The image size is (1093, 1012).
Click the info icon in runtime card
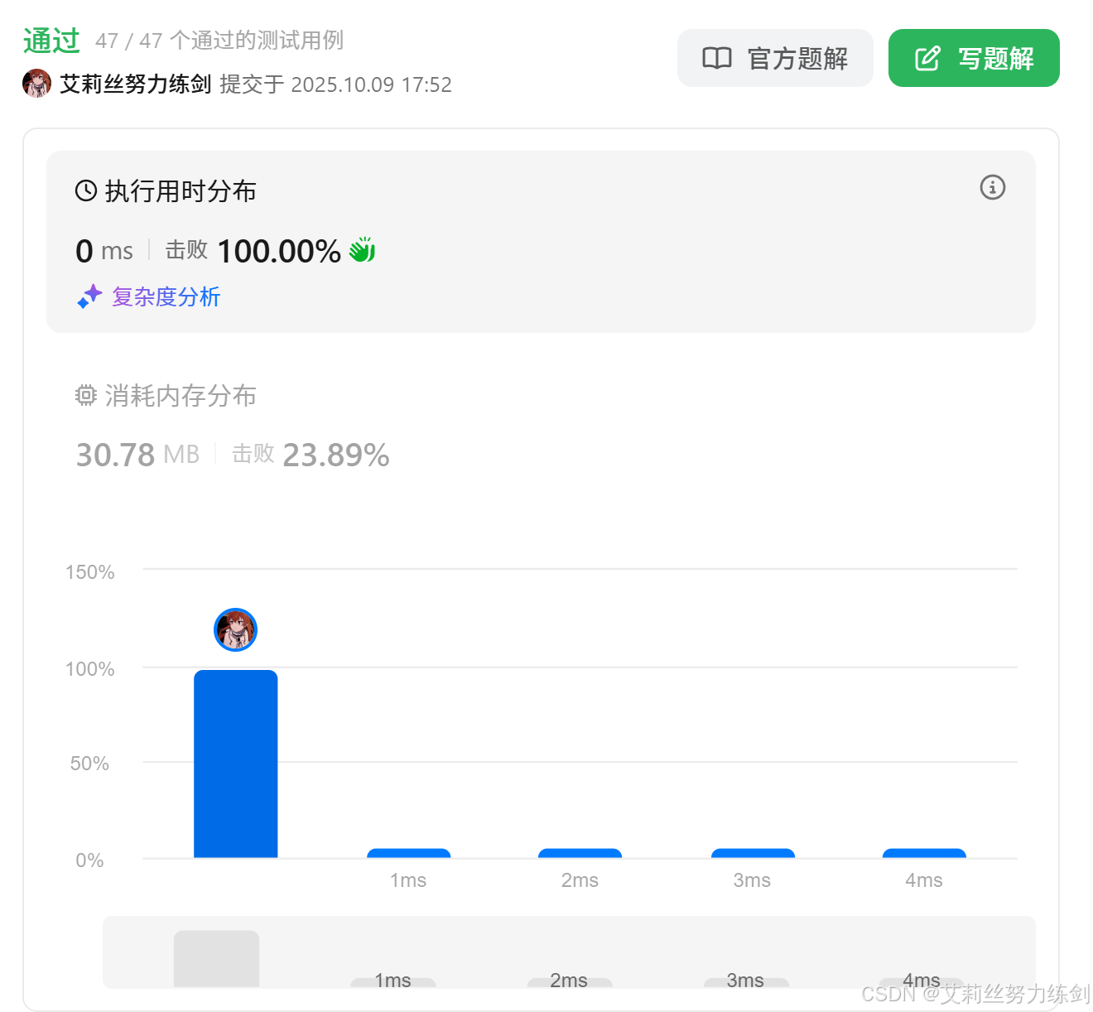coord(992,187)
